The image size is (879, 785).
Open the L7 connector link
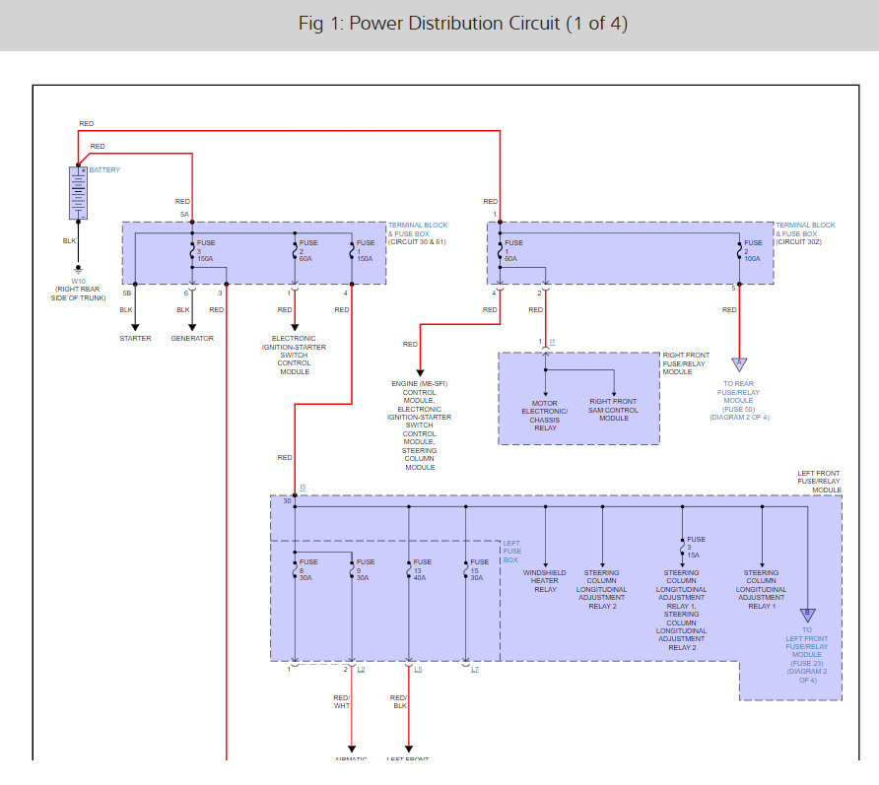(x=475, y=670)
